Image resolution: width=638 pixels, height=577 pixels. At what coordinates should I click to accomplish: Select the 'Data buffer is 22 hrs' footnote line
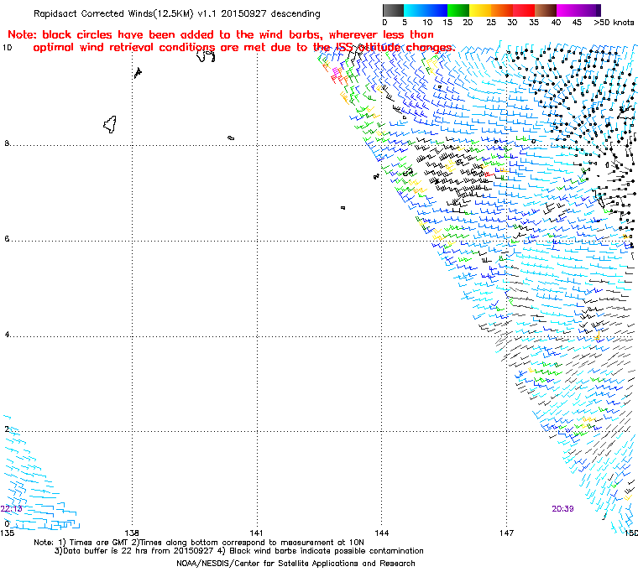[239, 551]
